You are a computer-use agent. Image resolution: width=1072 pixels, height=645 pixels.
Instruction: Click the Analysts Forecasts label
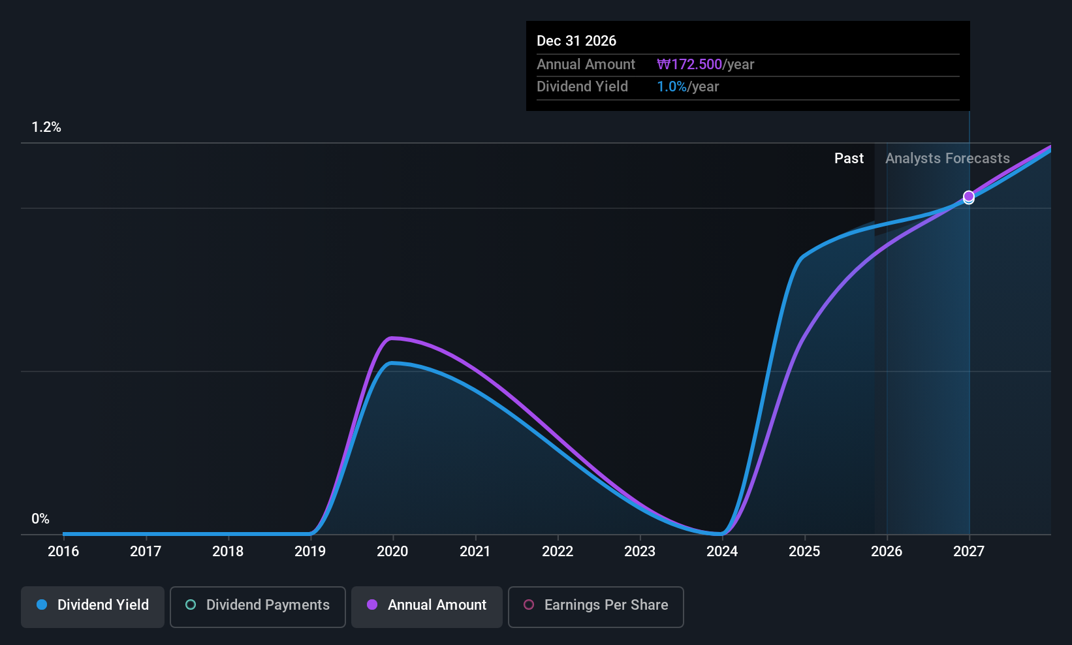tap(947, 159)
